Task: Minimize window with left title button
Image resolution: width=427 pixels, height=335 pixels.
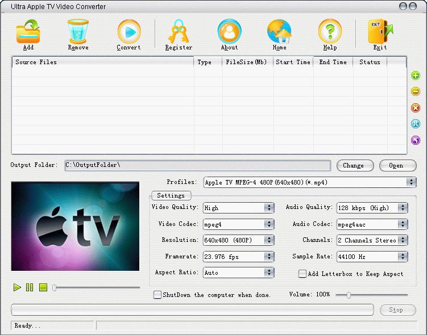Action: [403, 6]
